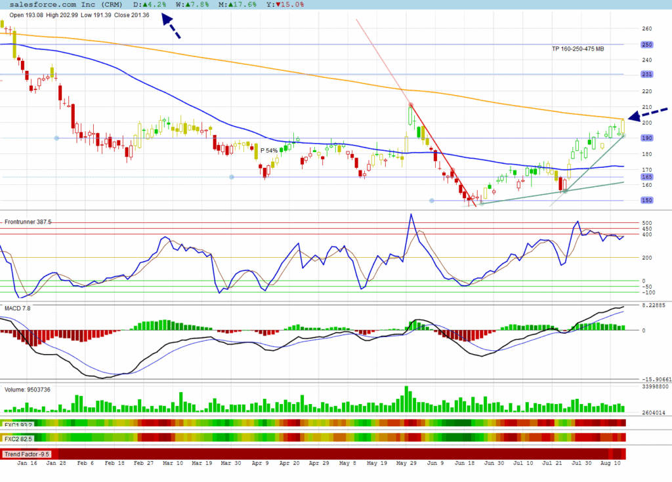Click the yearly change 'Y:▼15.0%' value
The width and height of the screenshot is (672, 482).
tap(285, 5)
